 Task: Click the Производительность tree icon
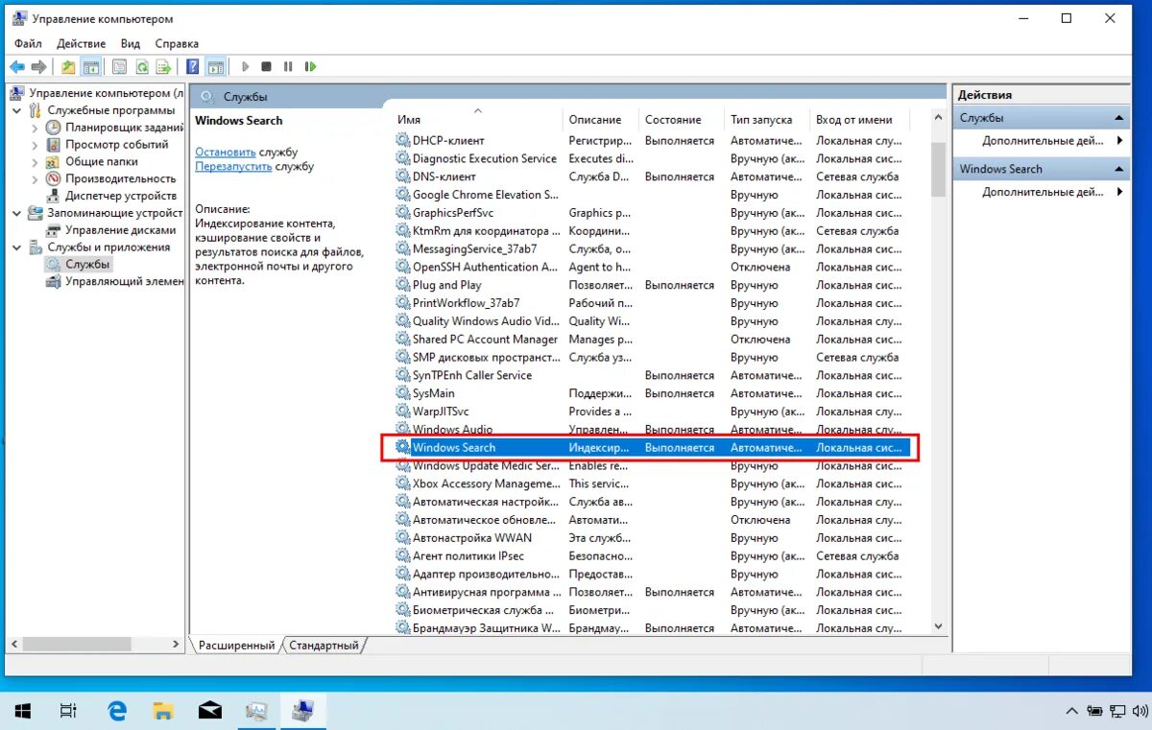[x=54, y=178]
